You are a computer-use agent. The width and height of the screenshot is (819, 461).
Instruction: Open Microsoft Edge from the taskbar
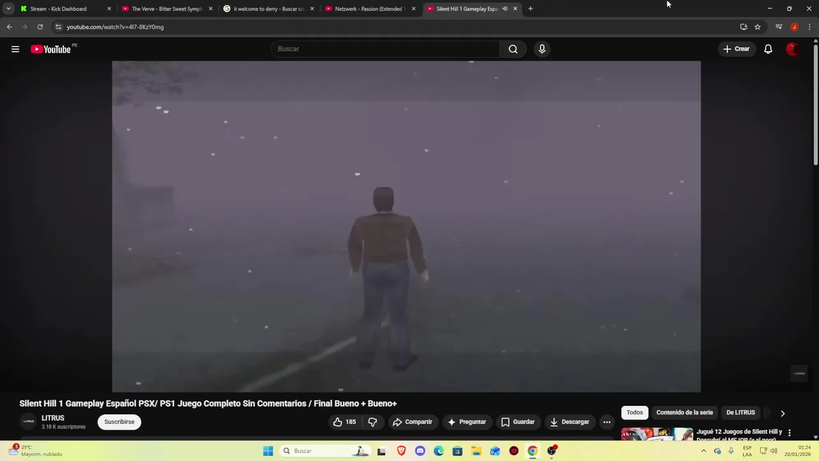tap(439, 451)
